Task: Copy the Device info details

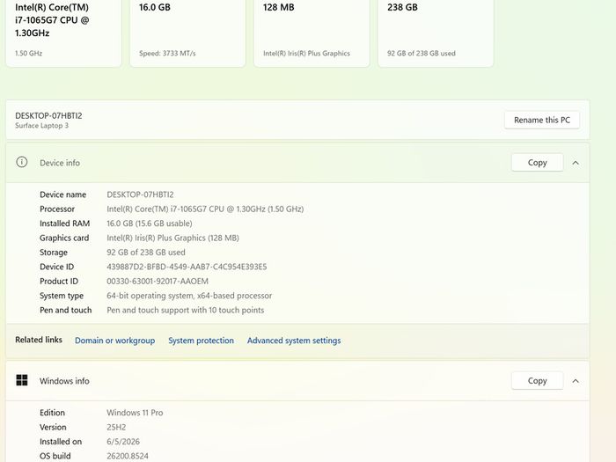Action: point(537,163)
